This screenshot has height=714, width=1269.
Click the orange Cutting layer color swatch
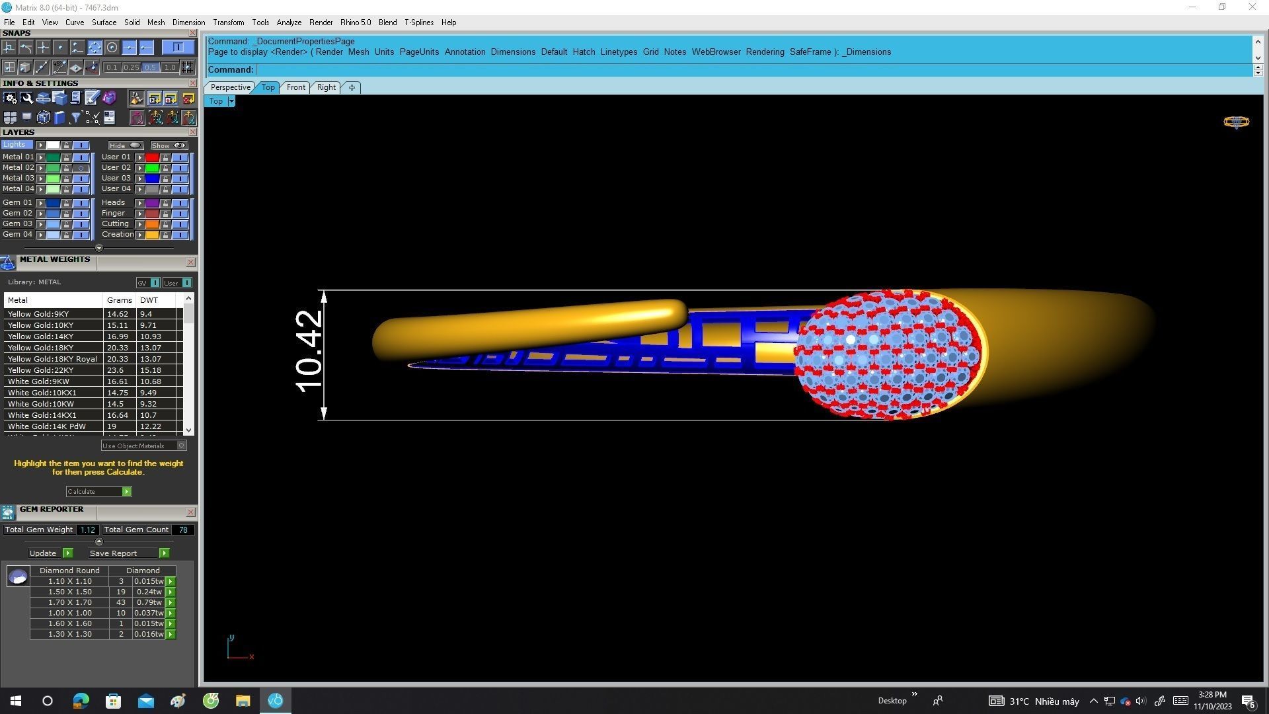[152, 224]
